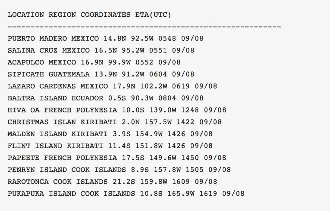Click the 1619 09/08 ETA value

coord(222,194)
